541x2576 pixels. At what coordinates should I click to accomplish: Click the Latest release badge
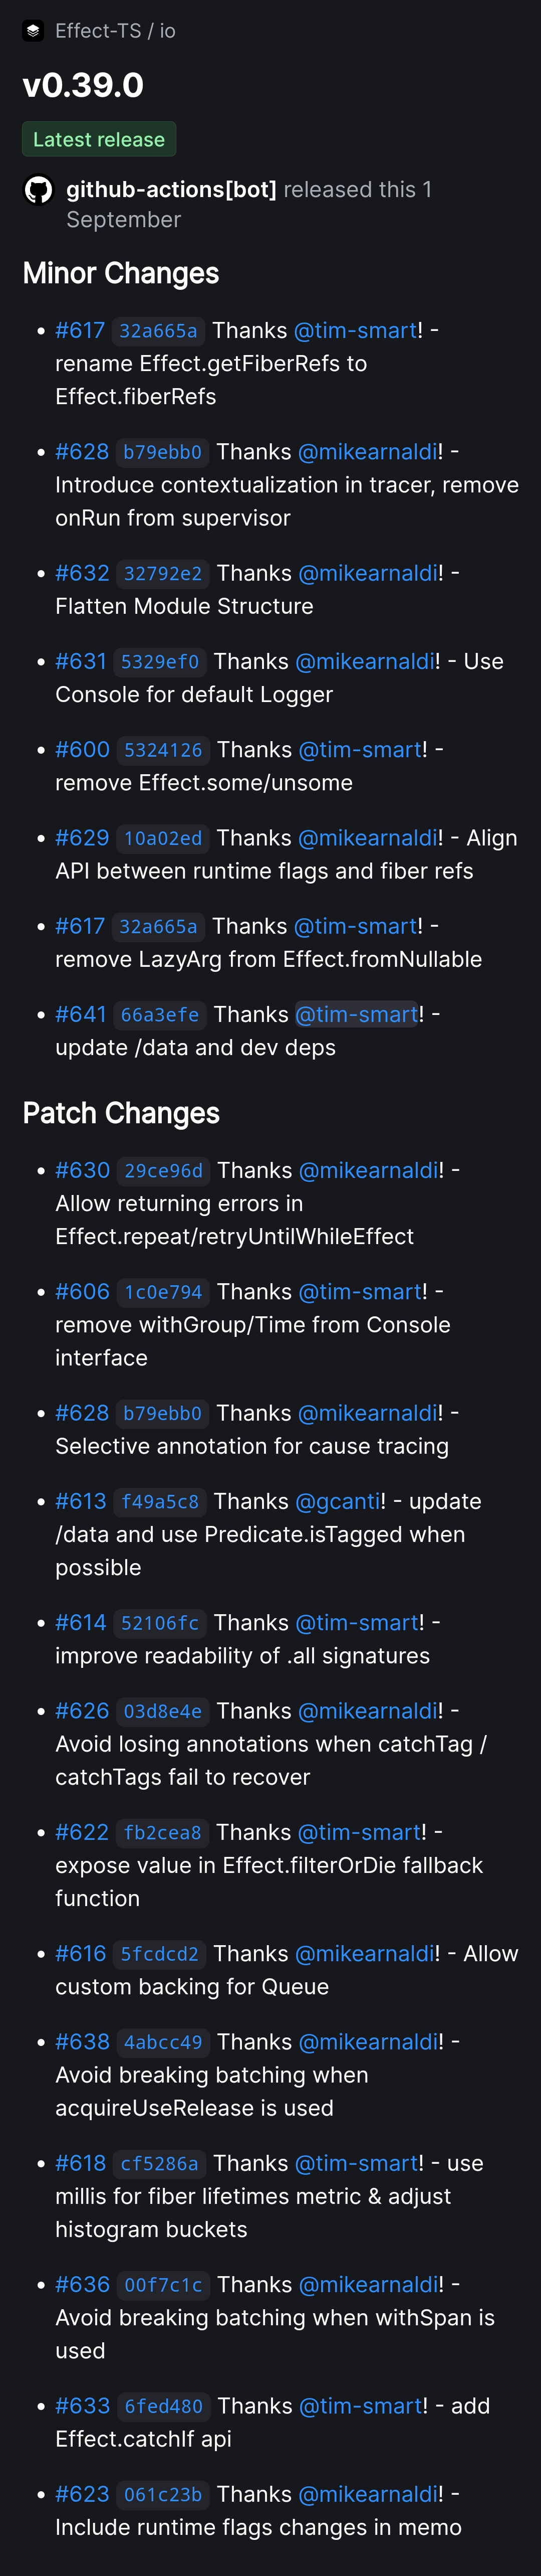tap(99, 139)
